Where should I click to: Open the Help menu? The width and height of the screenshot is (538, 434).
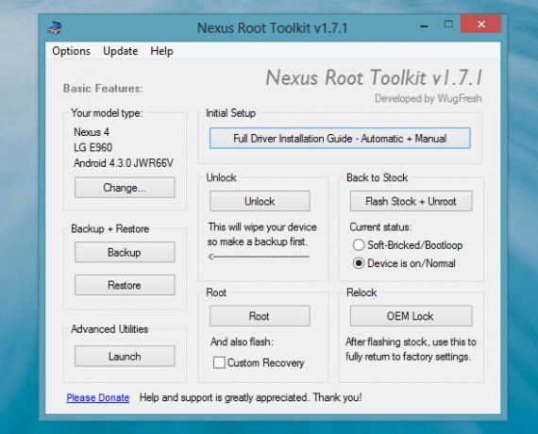click(161, 51)
